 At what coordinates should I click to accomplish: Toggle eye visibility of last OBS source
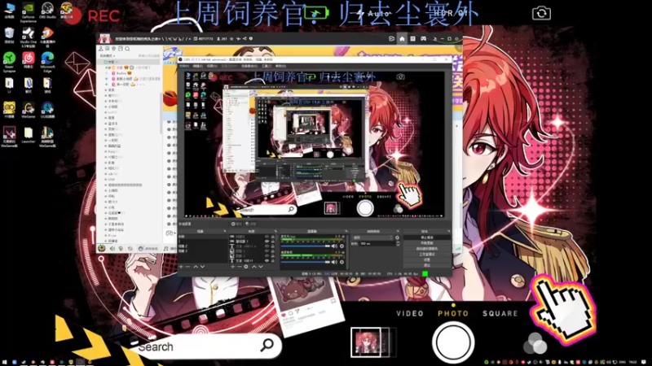tap(267, 261)
